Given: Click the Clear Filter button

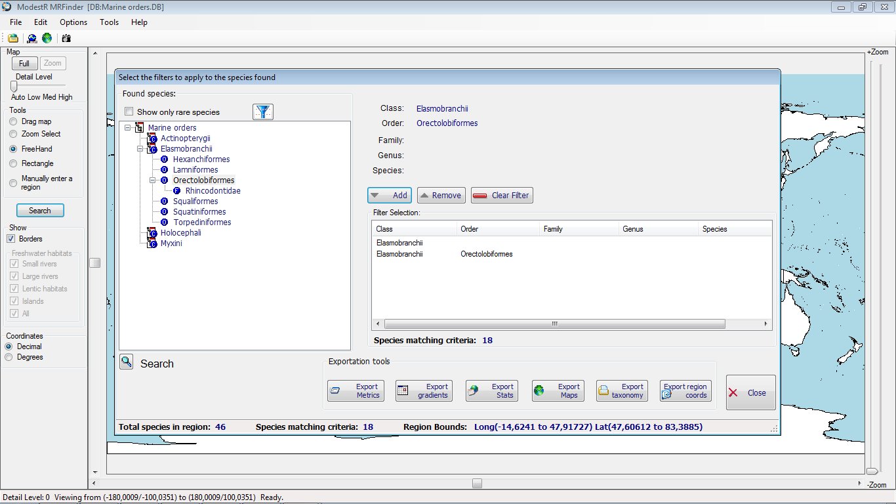Looking at the screenshot, I should tap(502, 195).
